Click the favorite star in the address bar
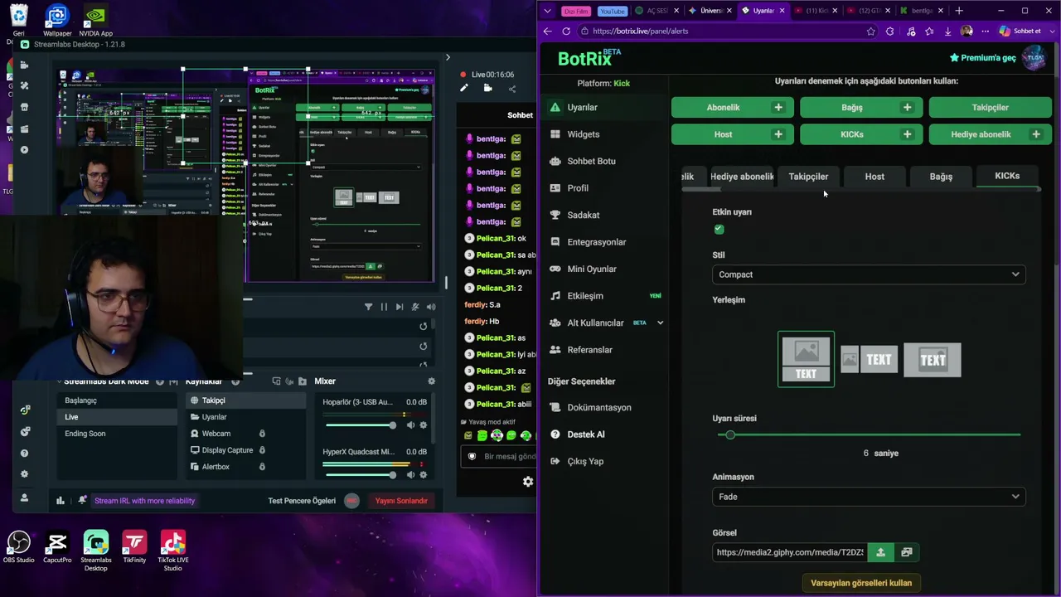 pyautogui.click(x=870, y=32)
